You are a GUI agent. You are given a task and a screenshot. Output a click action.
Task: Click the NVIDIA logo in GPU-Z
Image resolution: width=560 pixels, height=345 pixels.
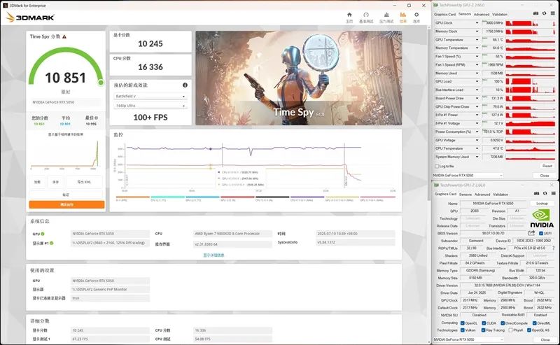[541, 218]
